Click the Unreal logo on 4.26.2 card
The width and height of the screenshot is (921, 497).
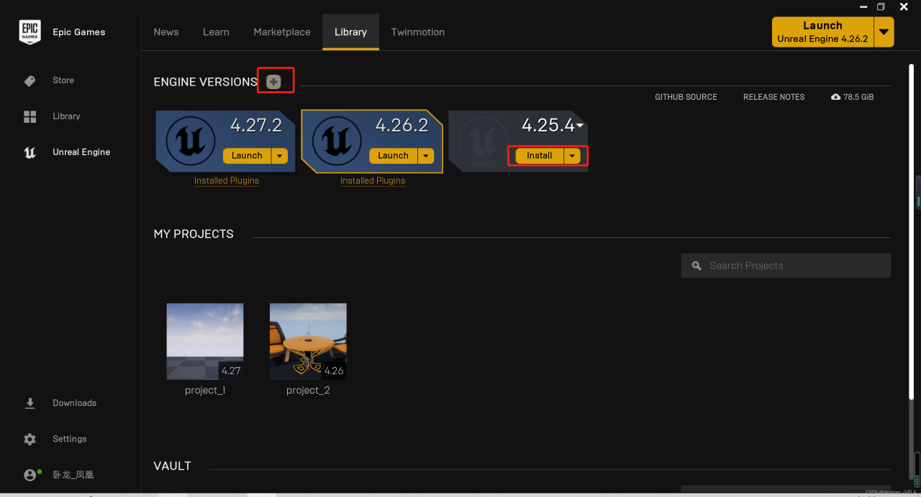(x=337, y=141)
